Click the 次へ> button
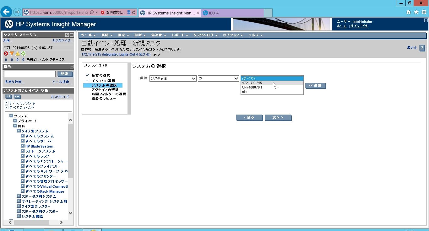Screen dimensions: 429x231 [x=278, y=117]
